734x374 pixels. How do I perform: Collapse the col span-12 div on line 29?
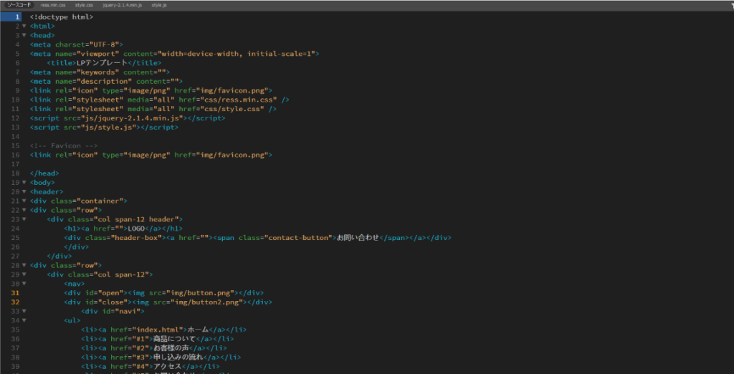[24, 274]
